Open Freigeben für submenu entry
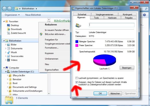Screen dimensions: 150x106 pyautogui.click(x=51, y=40)
